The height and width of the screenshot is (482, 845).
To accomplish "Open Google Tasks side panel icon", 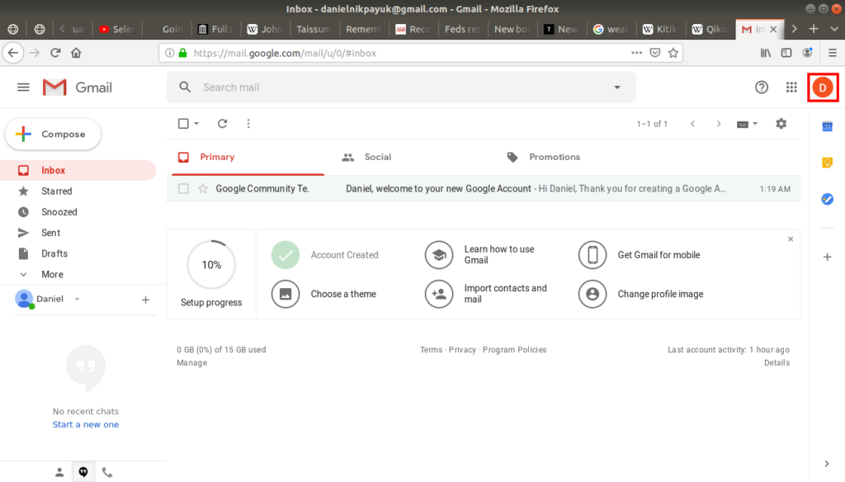I will tap(827, 199).
